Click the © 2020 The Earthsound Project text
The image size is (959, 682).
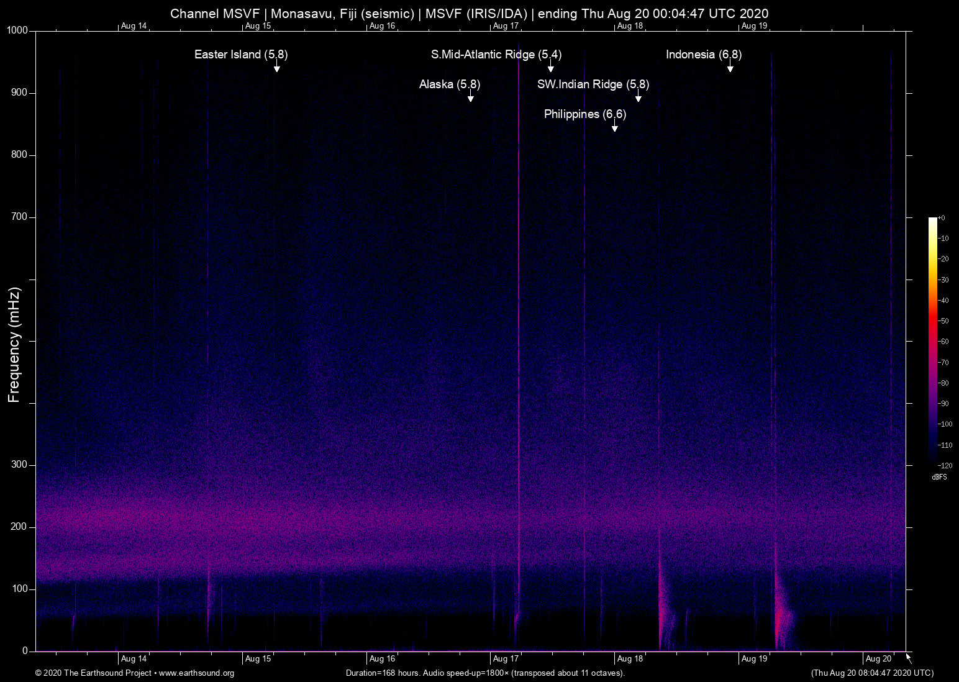click(x=94, y=673)
